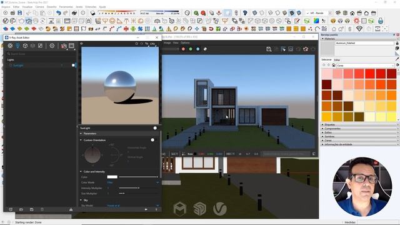400x225 pixels.
Task: Click the red gear extension icon
Action: (x=356, y=21)
